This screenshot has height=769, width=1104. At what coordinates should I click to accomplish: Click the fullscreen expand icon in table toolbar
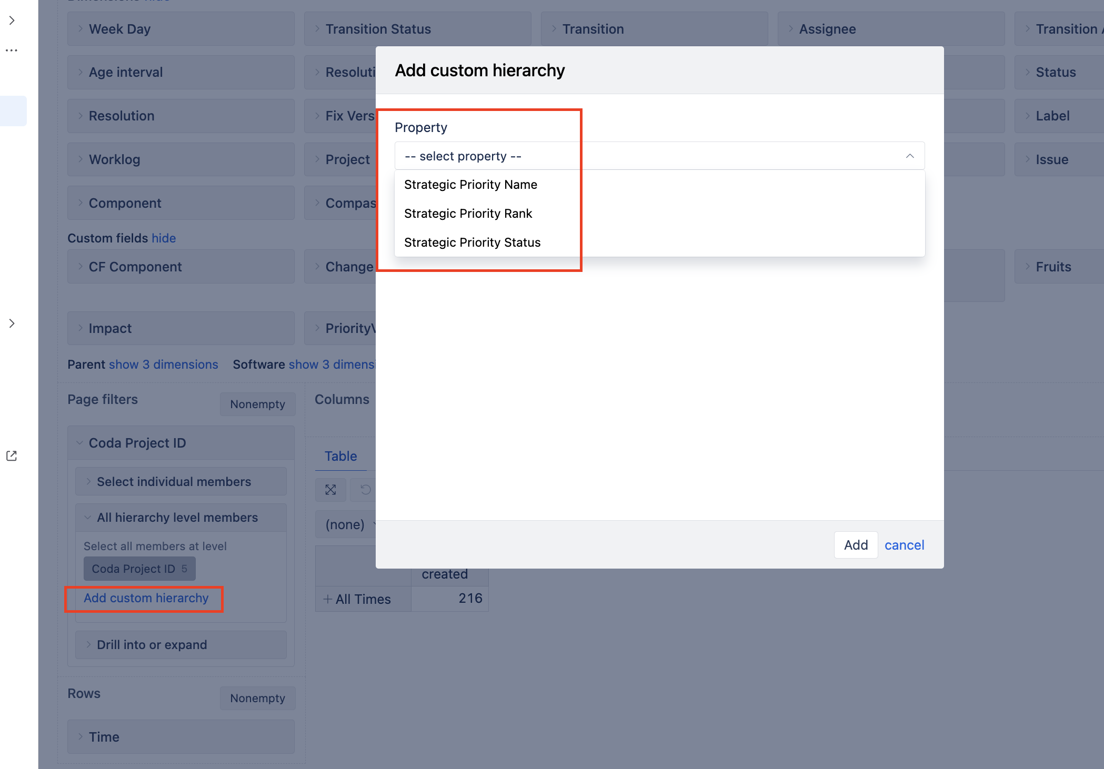click(330, 490)
